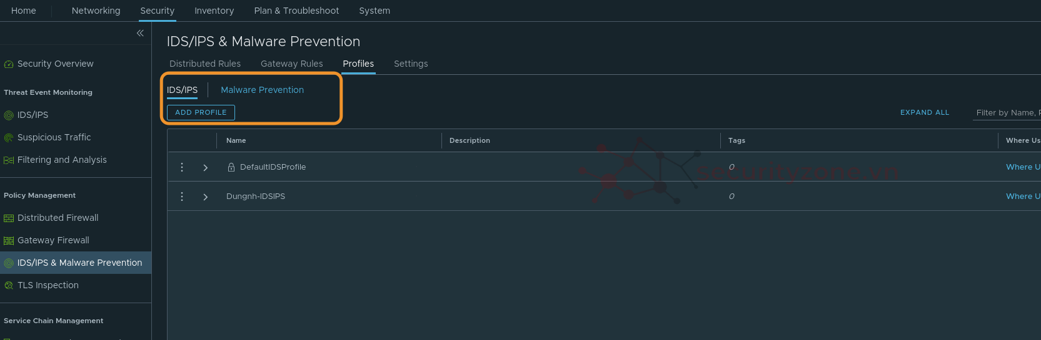Click the Filtering and Analysis icon

click(x=9, y=160)
